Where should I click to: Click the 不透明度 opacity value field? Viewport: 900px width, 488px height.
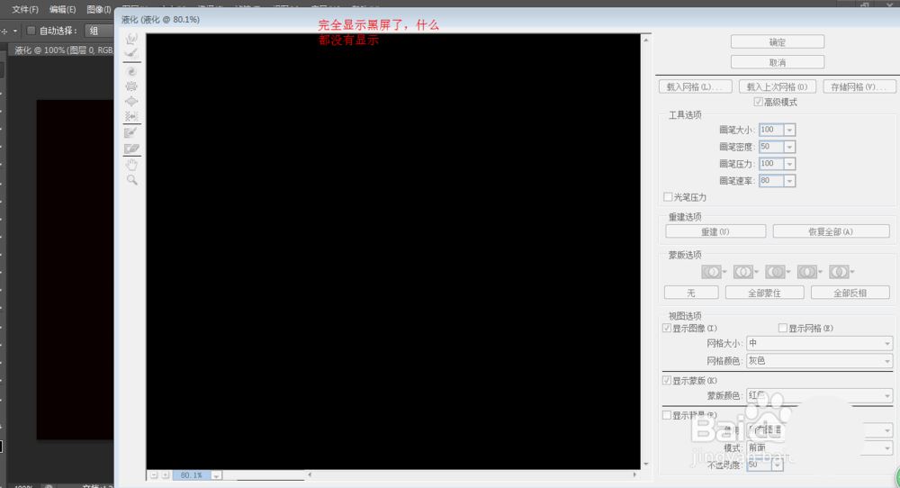760,465
